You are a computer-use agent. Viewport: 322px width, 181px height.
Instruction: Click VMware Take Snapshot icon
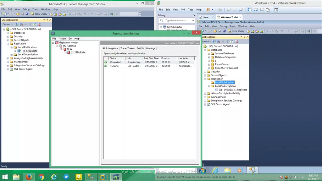(229, 10)
